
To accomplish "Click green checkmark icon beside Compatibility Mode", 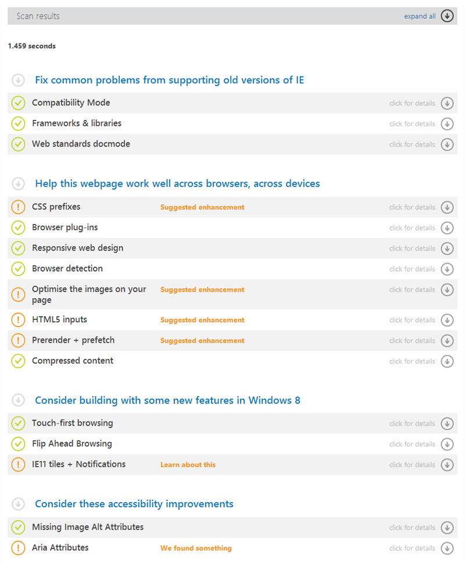I will [x=18, y=103].
